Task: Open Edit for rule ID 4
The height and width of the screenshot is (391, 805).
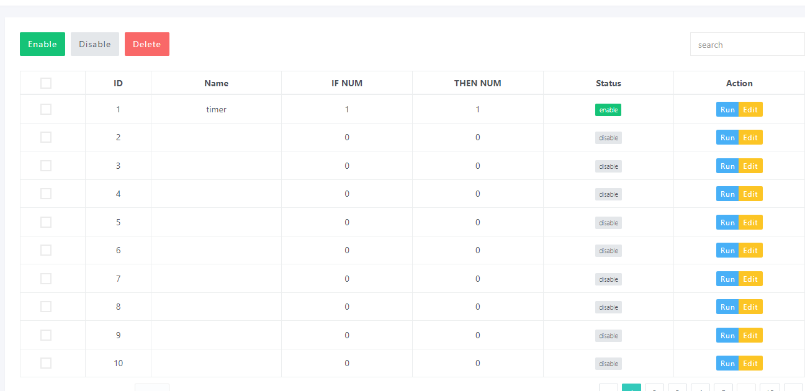Action: (x=750, y=194)
